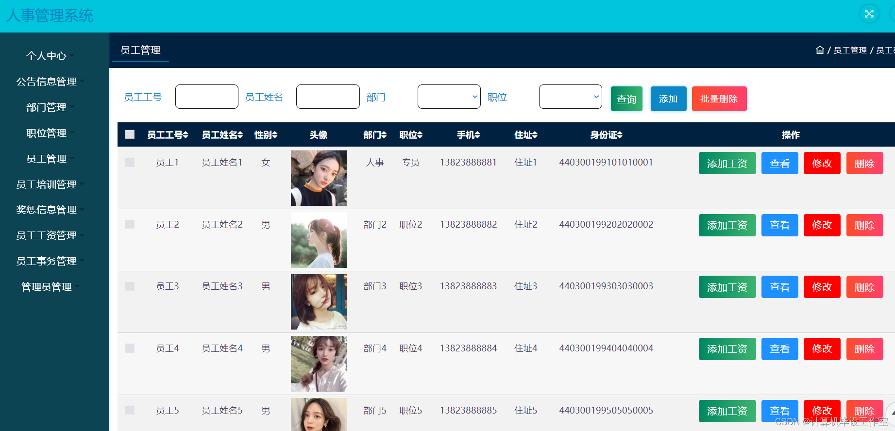Click 修改 for 员工2
The width and height of the screenshot is (895, 431).
(822, 225)
